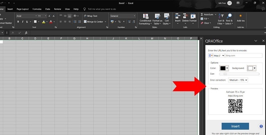Expand the Error correction dropdown
The height and width of the screenshot is (135, 266).
tap(238, 80)
